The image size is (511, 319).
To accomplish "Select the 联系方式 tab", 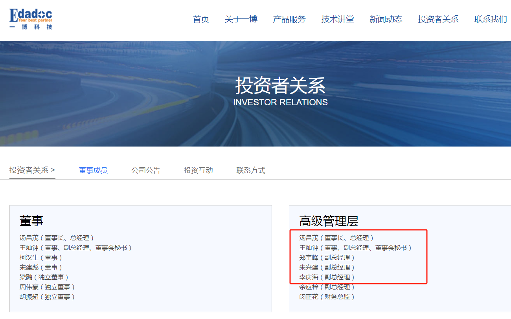I will (251, 170).
